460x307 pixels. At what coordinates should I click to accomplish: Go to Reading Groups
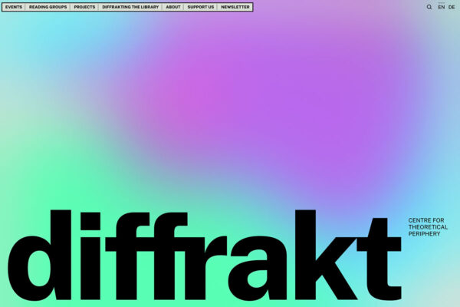(48, 7)
